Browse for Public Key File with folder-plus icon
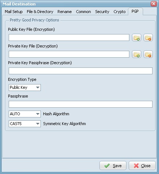The width and height of the screenshot is (159, 174). pyautogui.click(x=137, y=38)
